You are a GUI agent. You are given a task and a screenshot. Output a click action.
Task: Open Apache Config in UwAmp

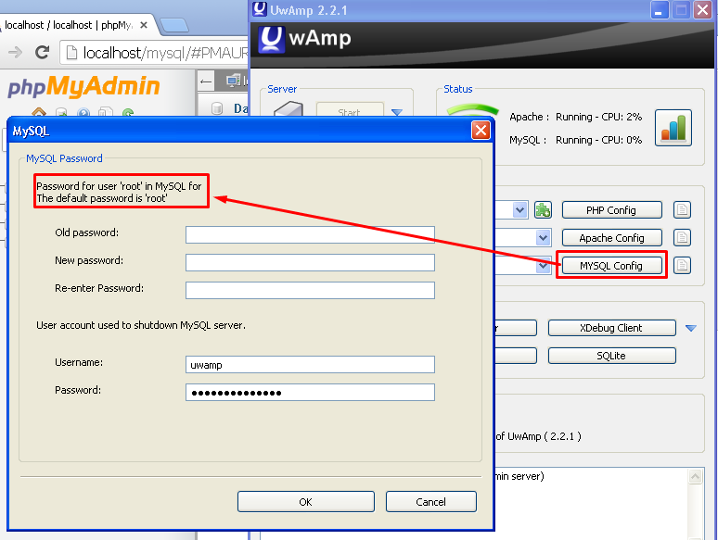coord(611,238)
